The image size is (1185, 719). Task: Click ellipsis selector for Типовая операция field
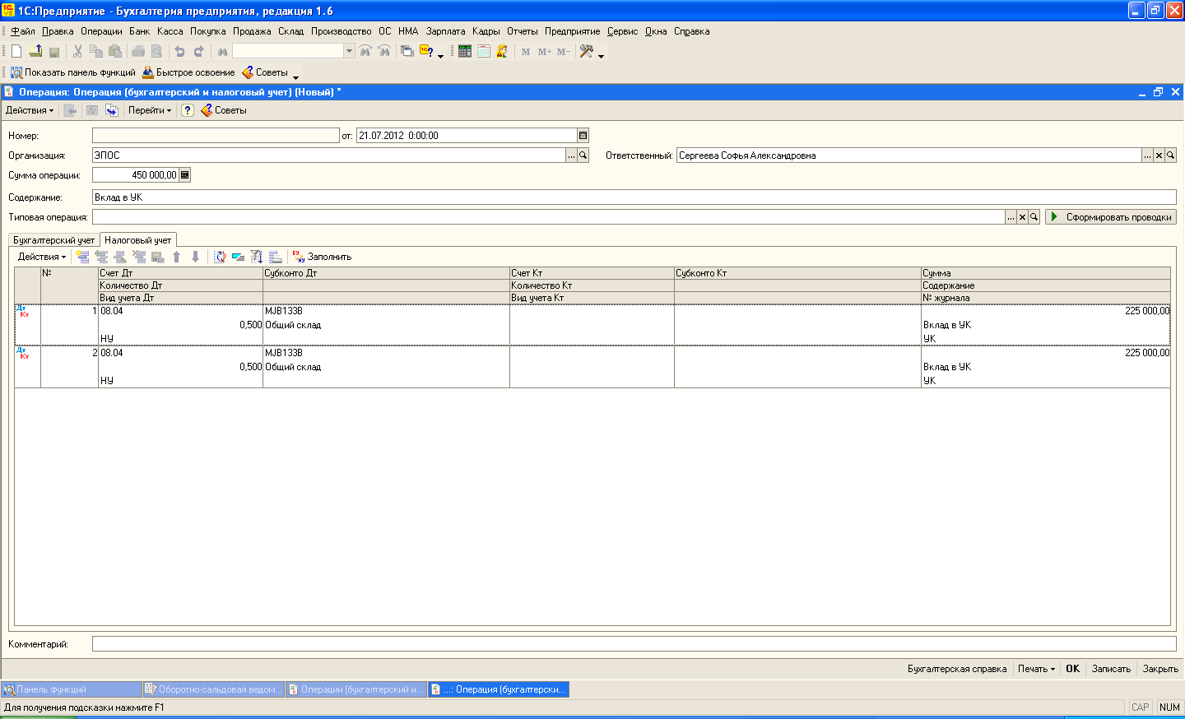coord(1011,217)
